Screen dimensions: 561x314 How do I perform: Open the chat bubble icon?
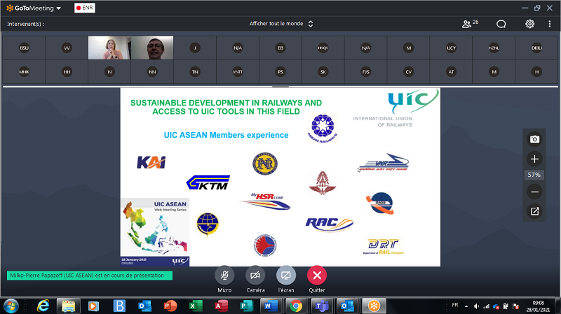[x=501, y=23]
